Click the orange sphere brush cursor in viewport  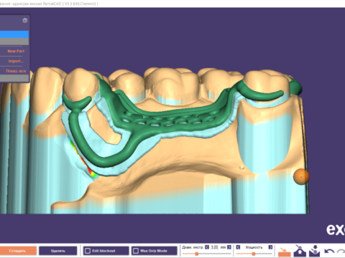pos(301,176)
